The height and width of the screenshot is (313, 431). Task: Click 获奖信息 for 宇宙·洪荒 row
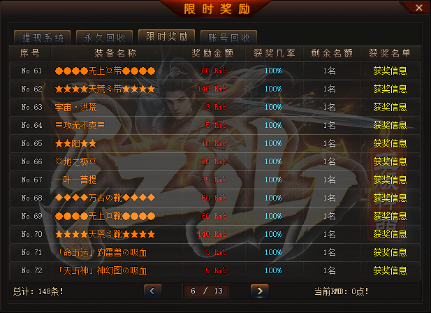pos(390,107)
